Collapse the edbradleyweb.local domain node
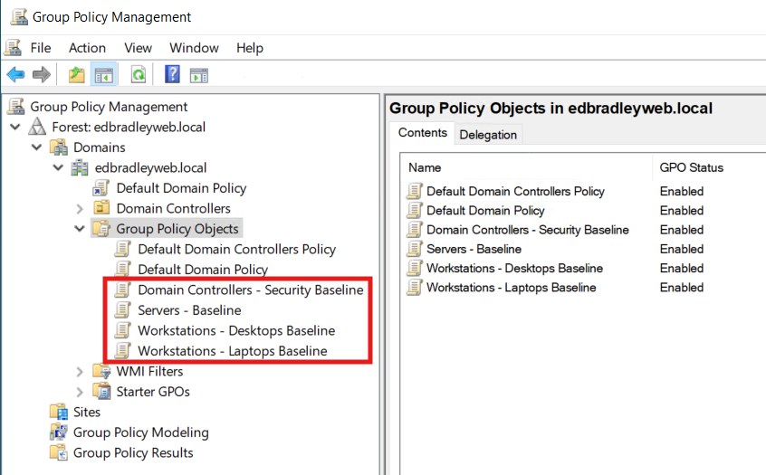766x475 pixels. point(58,167)
